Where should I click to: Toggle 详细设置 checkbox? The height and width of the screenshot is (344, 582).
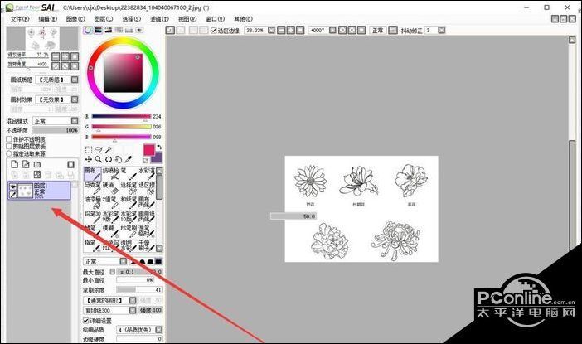(85, 320)
